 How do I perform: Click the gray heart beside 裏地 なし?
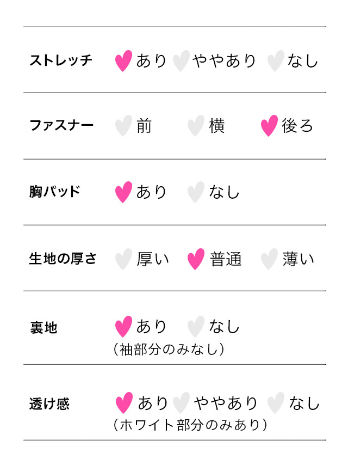[196, 327]
